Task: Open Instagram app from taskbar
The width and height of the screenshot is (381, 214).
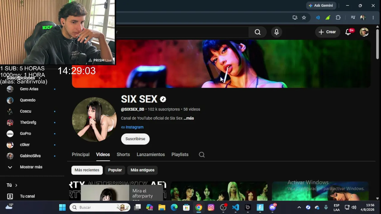Action: (211, 207)
